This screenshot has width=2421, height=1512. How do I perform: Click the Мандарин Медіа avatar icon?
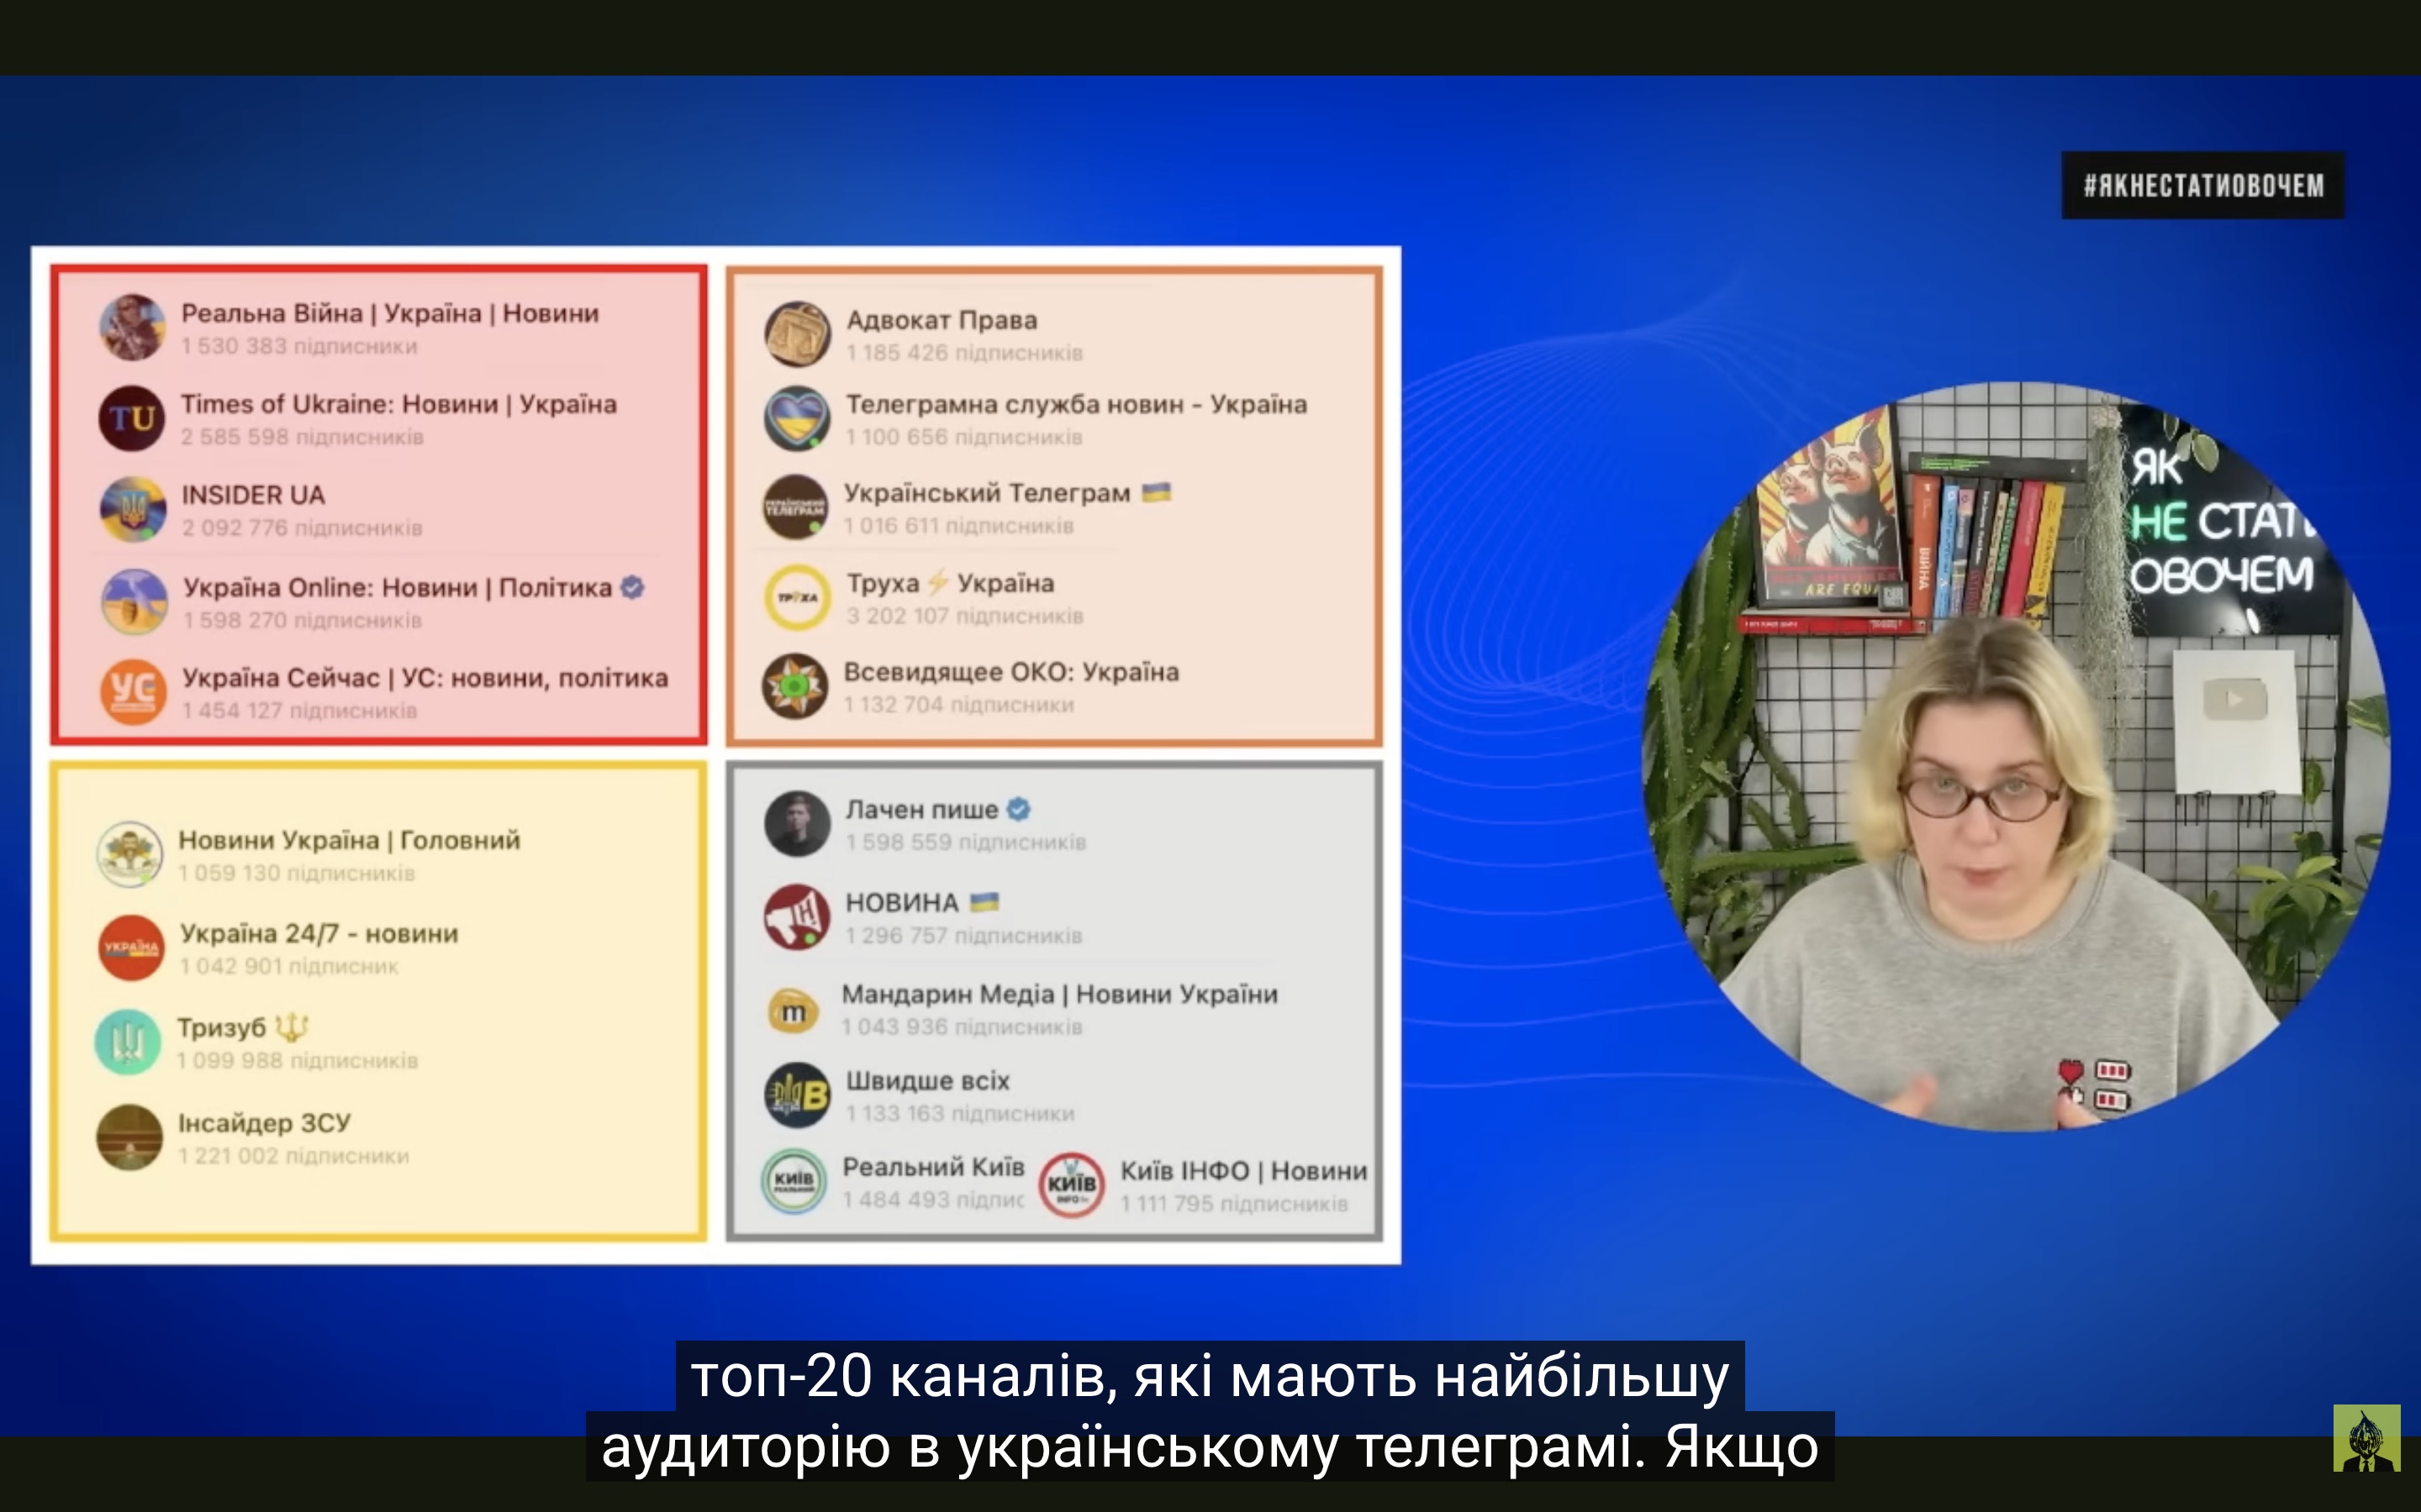[794, 1012]
